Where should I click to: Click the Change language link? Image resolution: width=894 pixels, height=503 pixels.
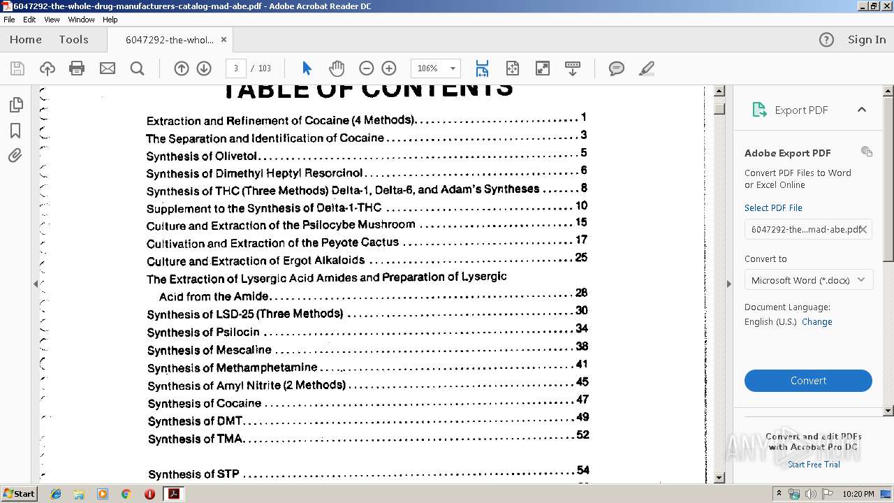[817, 322]
